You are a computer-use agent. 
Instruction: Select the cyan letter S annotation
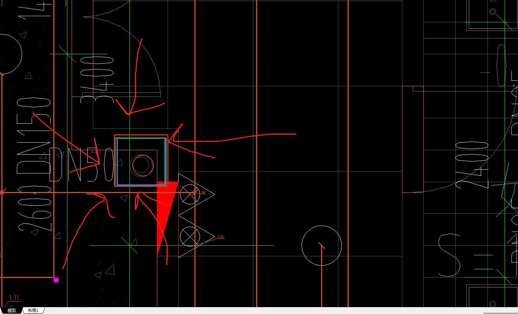pyautogui.click(x=449, y=255)
